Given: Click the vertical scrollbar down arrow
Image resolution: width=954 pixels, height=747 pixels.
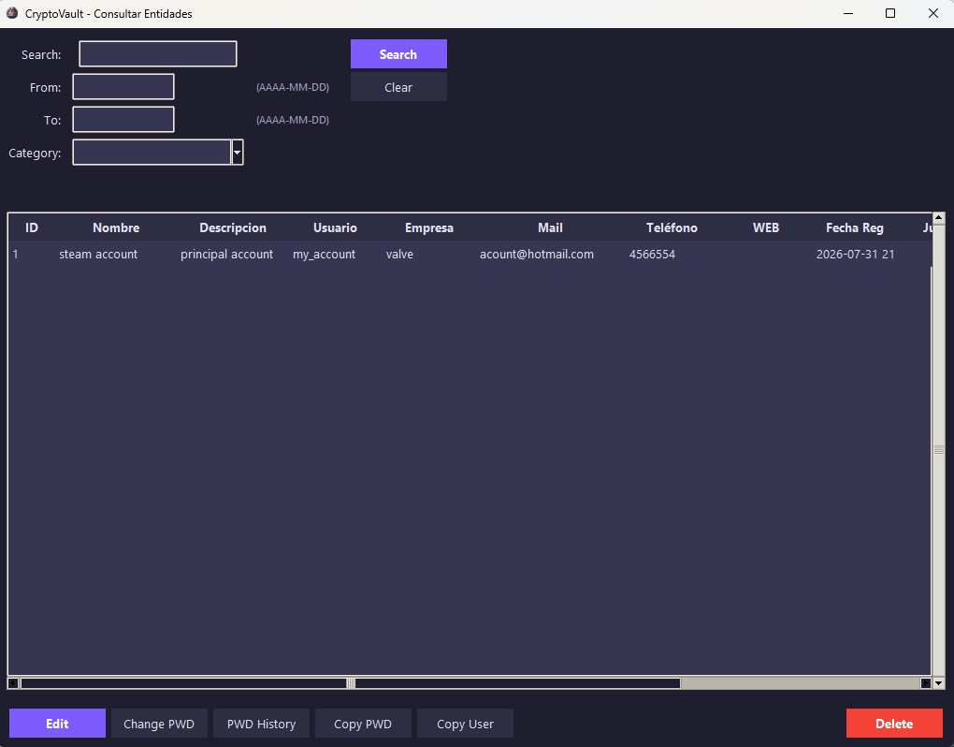Looking at the screenshot, I should pyautogui.click(x=938, y=683).
